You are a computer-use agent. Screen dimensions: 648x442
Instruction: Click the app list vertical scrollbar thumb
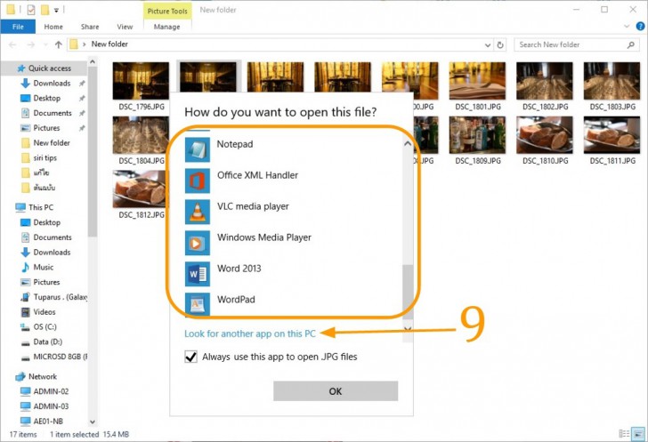(408, 285)
